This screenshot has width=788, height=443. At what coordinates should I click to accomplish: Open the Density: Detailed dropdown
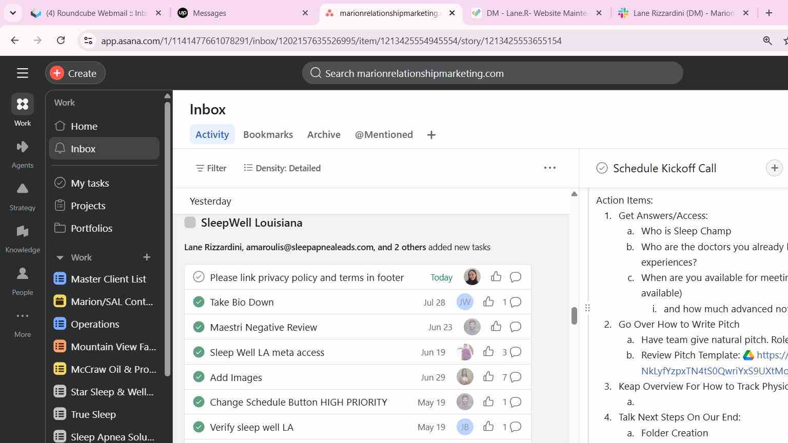click(x=282, y=168)
